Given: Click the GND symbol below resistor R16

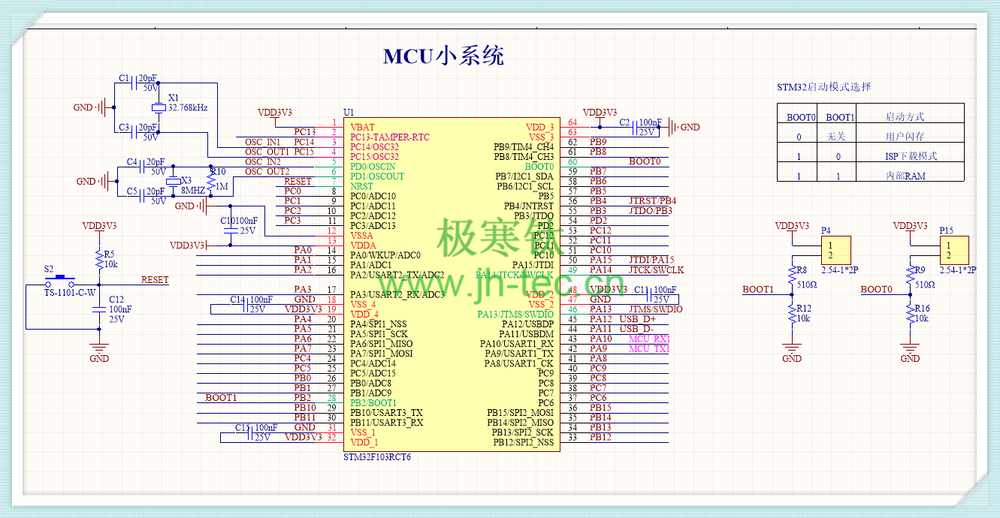Looking at the screenshot, I should coord(910,353).
